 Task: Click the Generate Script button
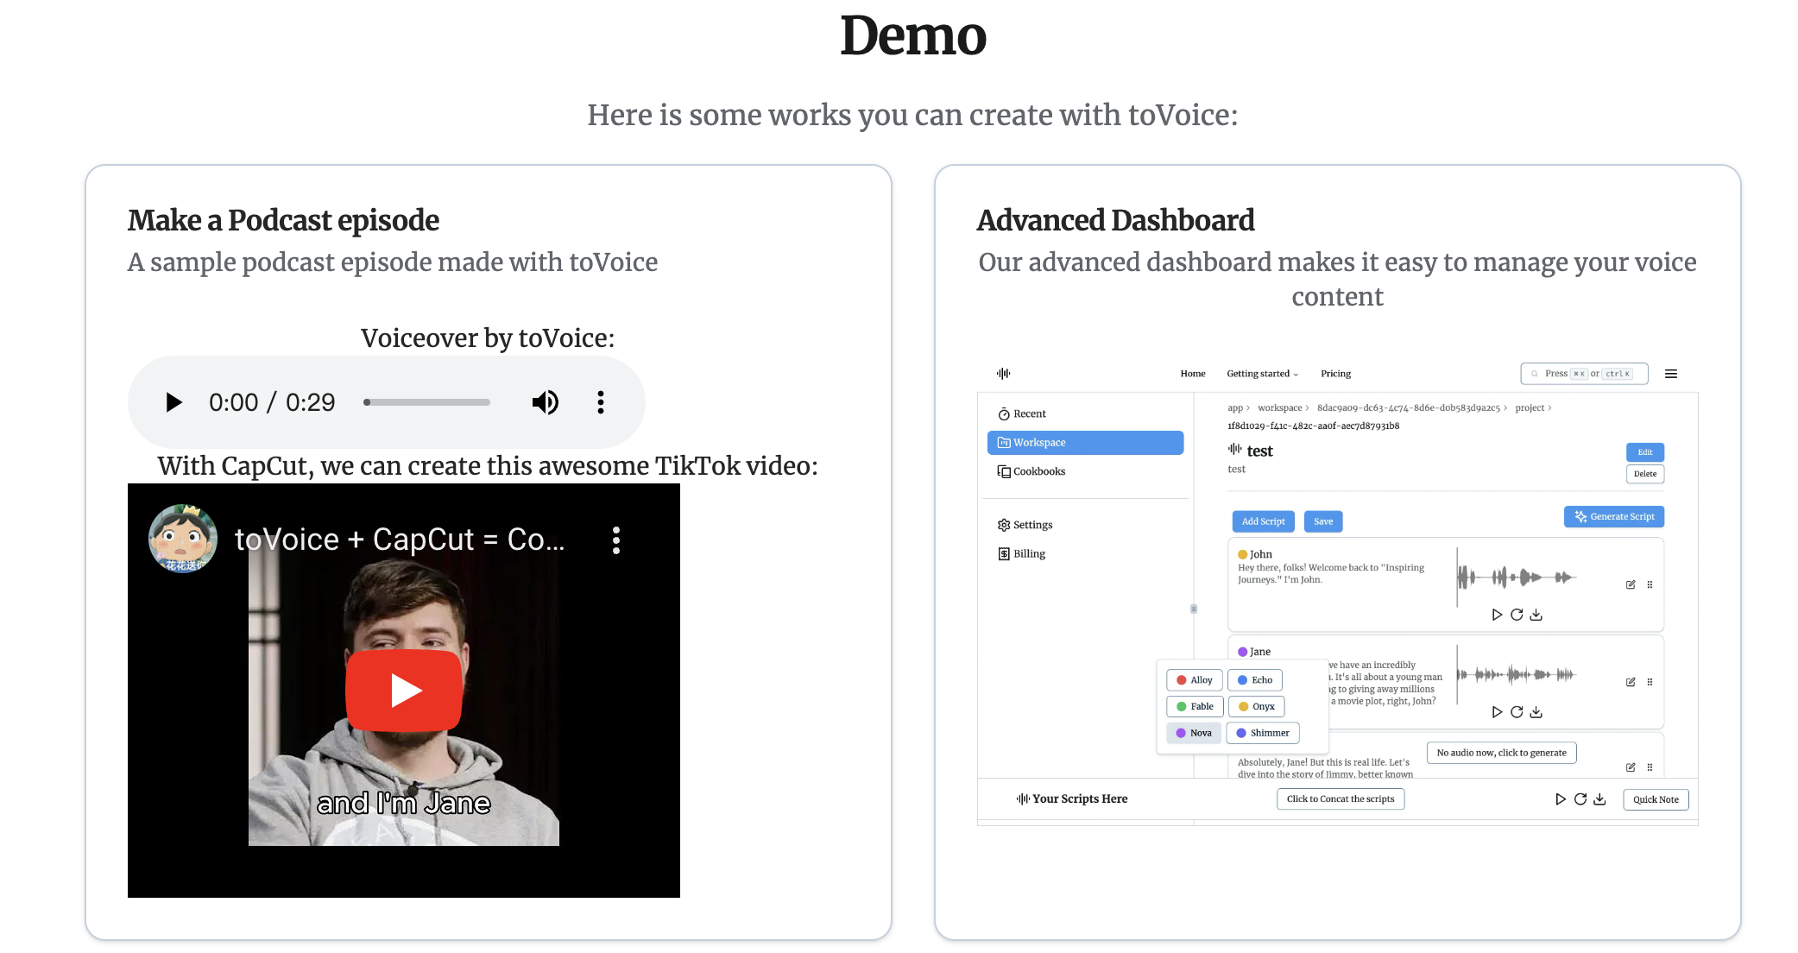1614,516
